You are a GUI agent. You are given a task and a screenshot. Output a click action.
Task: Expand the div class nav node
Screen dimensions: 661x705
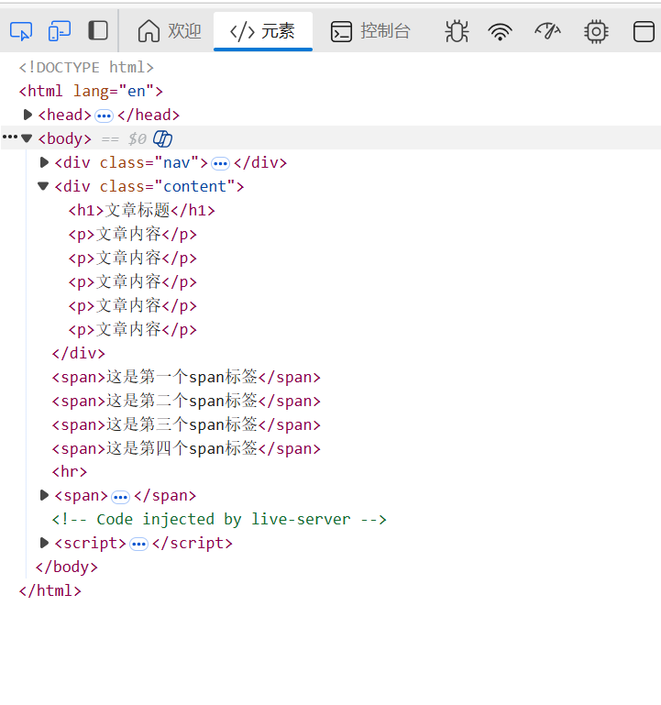tap(44, 162)
